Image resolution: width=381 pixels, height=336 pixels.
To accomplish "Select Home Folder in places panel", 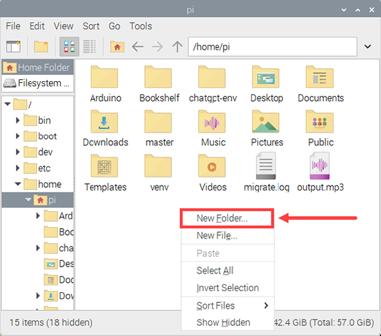I will [x=37, y=67].
